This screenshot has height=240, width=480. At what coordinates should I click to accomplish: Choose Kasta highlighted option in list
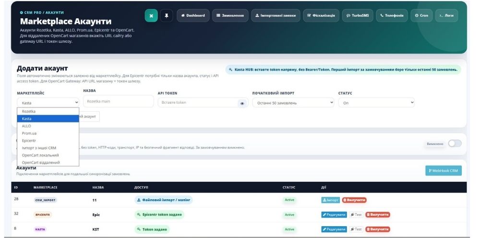[x=48, y=119]
